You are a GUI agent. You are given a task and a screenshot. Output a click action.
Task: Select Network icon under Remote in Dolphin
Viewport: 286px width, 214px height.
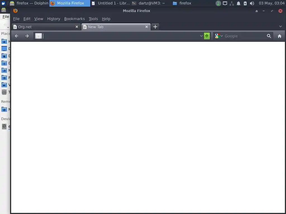(4, 109)
